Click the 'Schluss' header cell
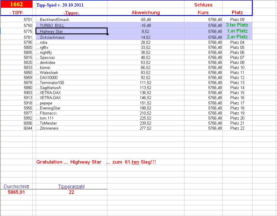Screen dimensions: 277x216 pos(203,5)
